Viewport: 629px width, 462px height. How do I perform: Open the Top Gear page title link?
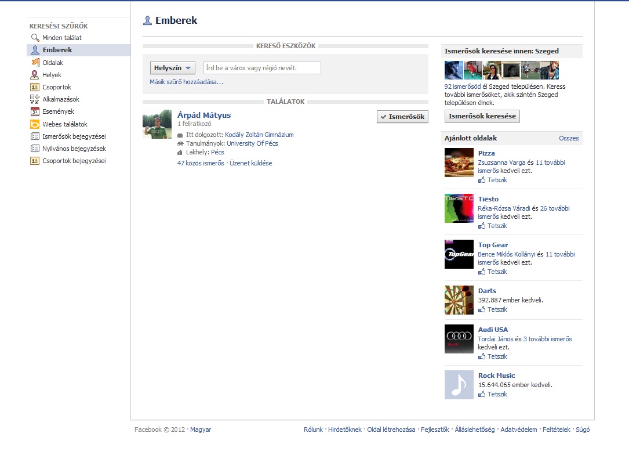click(x=493, y=245)
